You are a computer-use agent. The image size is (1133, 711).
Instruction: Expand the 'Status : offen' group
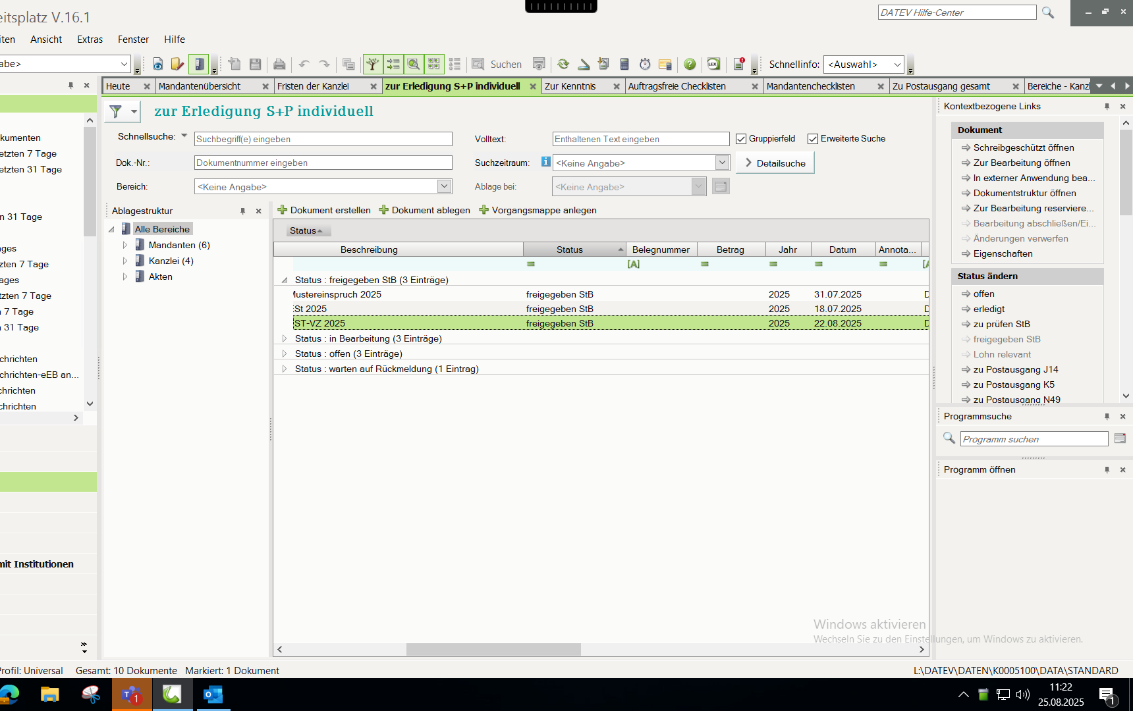tap(285, 354)
